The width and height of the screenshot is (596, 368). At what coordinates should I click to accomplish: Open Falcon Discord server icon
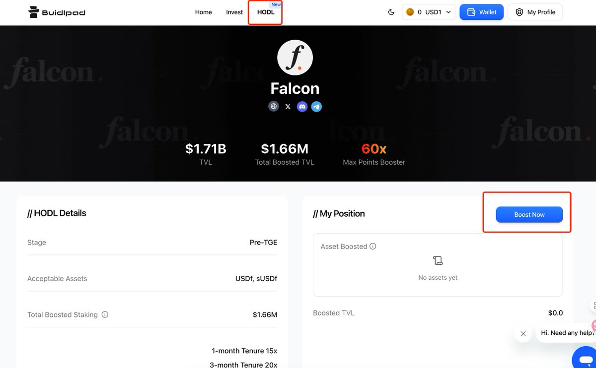302,106
